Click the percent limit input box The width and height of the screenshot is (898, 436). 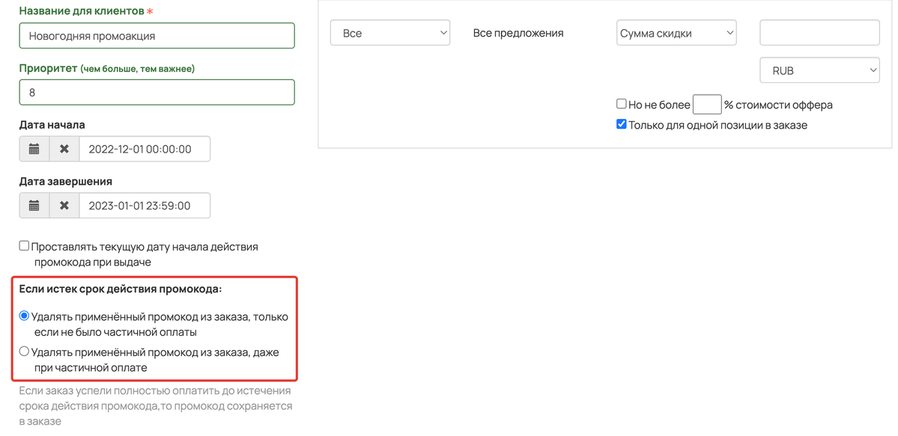707,105
